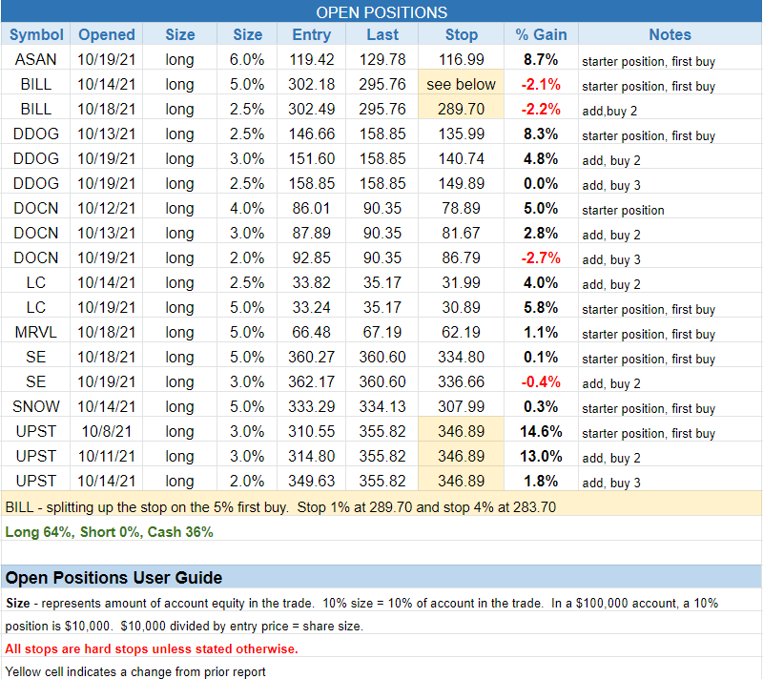The height and width of the screenshot is (679, 763).
Task: Select SE entry 362.17
Action: pos(312,381)
